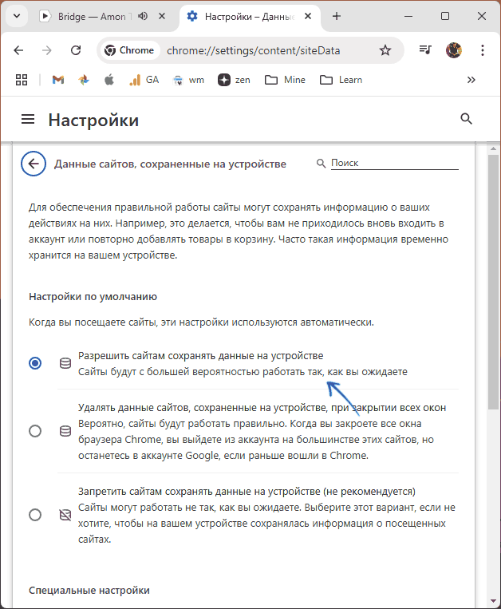Focus the address bar URL
The height and width of the screenshot is (609, 501).
coord(254,51)
